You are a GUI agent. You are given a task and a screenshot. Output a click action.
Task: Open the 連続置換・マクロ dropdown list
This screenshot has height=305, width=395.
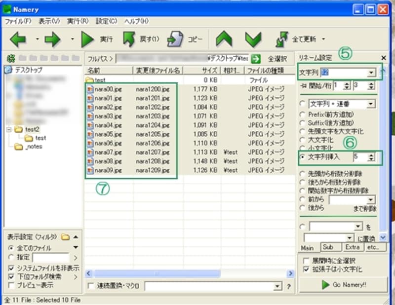tap(276, 286)
